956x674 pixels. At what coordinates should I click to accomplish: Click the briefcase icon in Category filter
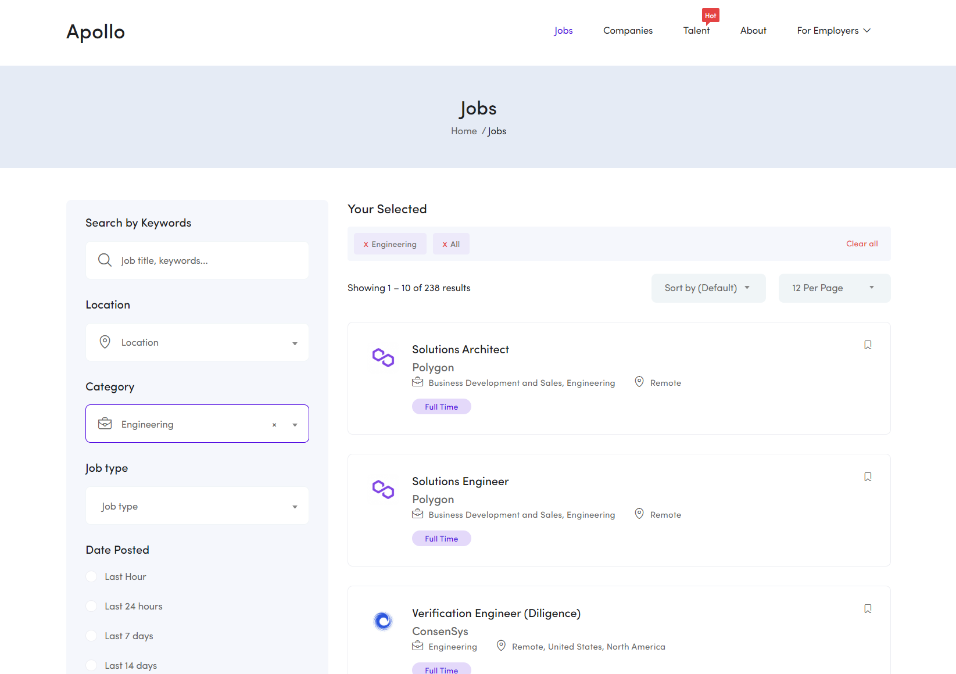click(x=105, y=424)
